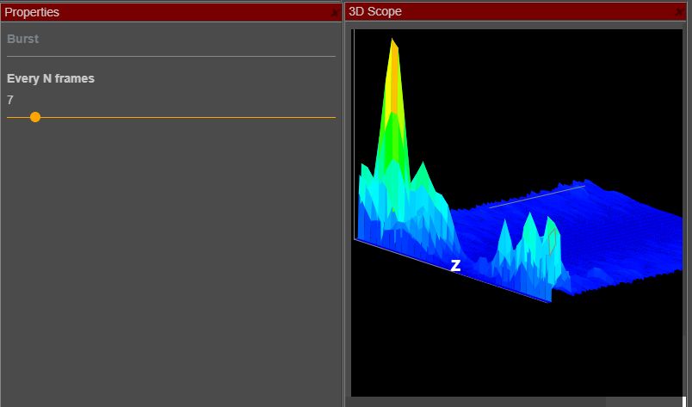Close the 3D Scope panel
This screenshot has height=407, width=692.
tap(680, 12)
